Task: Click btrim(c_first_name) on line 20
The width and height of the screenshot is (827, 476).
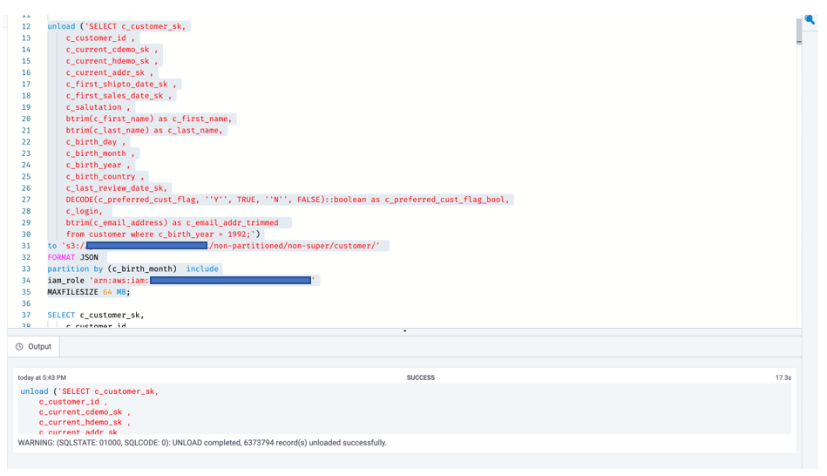Action: click(x=110, y=119)
